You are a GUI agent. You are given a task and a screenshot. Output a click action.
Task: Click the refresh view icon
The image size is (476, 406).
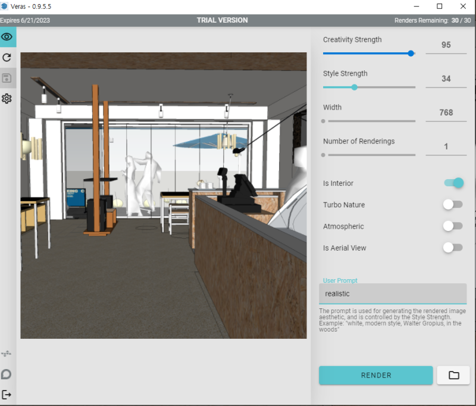pyautogui.click(x=7, y=57)
